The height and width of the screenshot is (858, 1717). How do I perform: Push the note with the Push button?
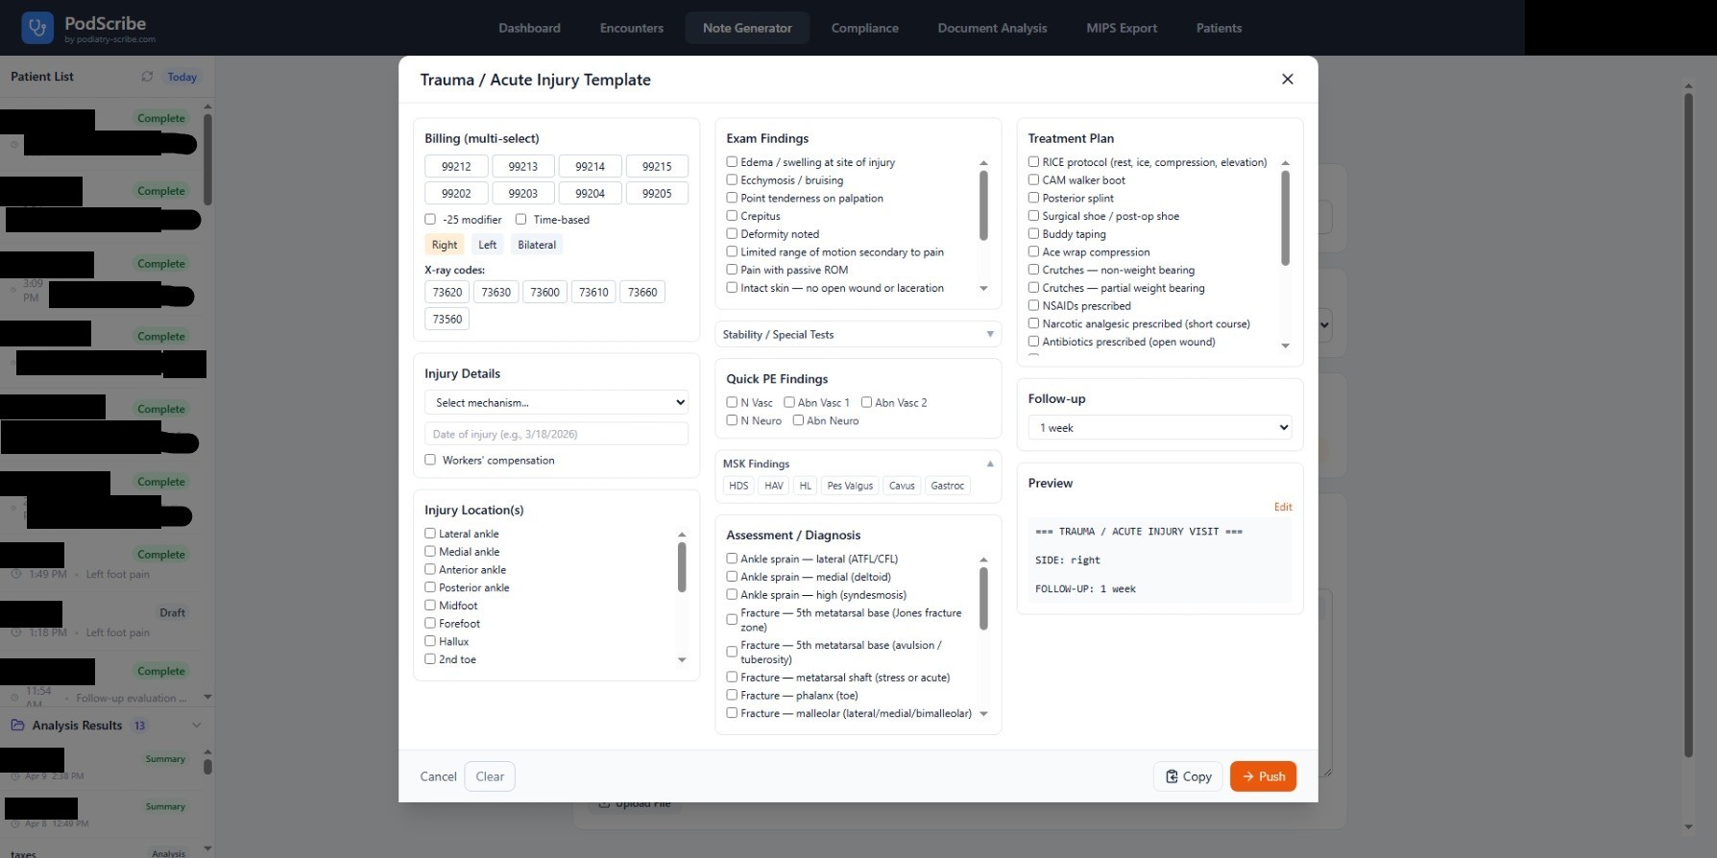1263,776
